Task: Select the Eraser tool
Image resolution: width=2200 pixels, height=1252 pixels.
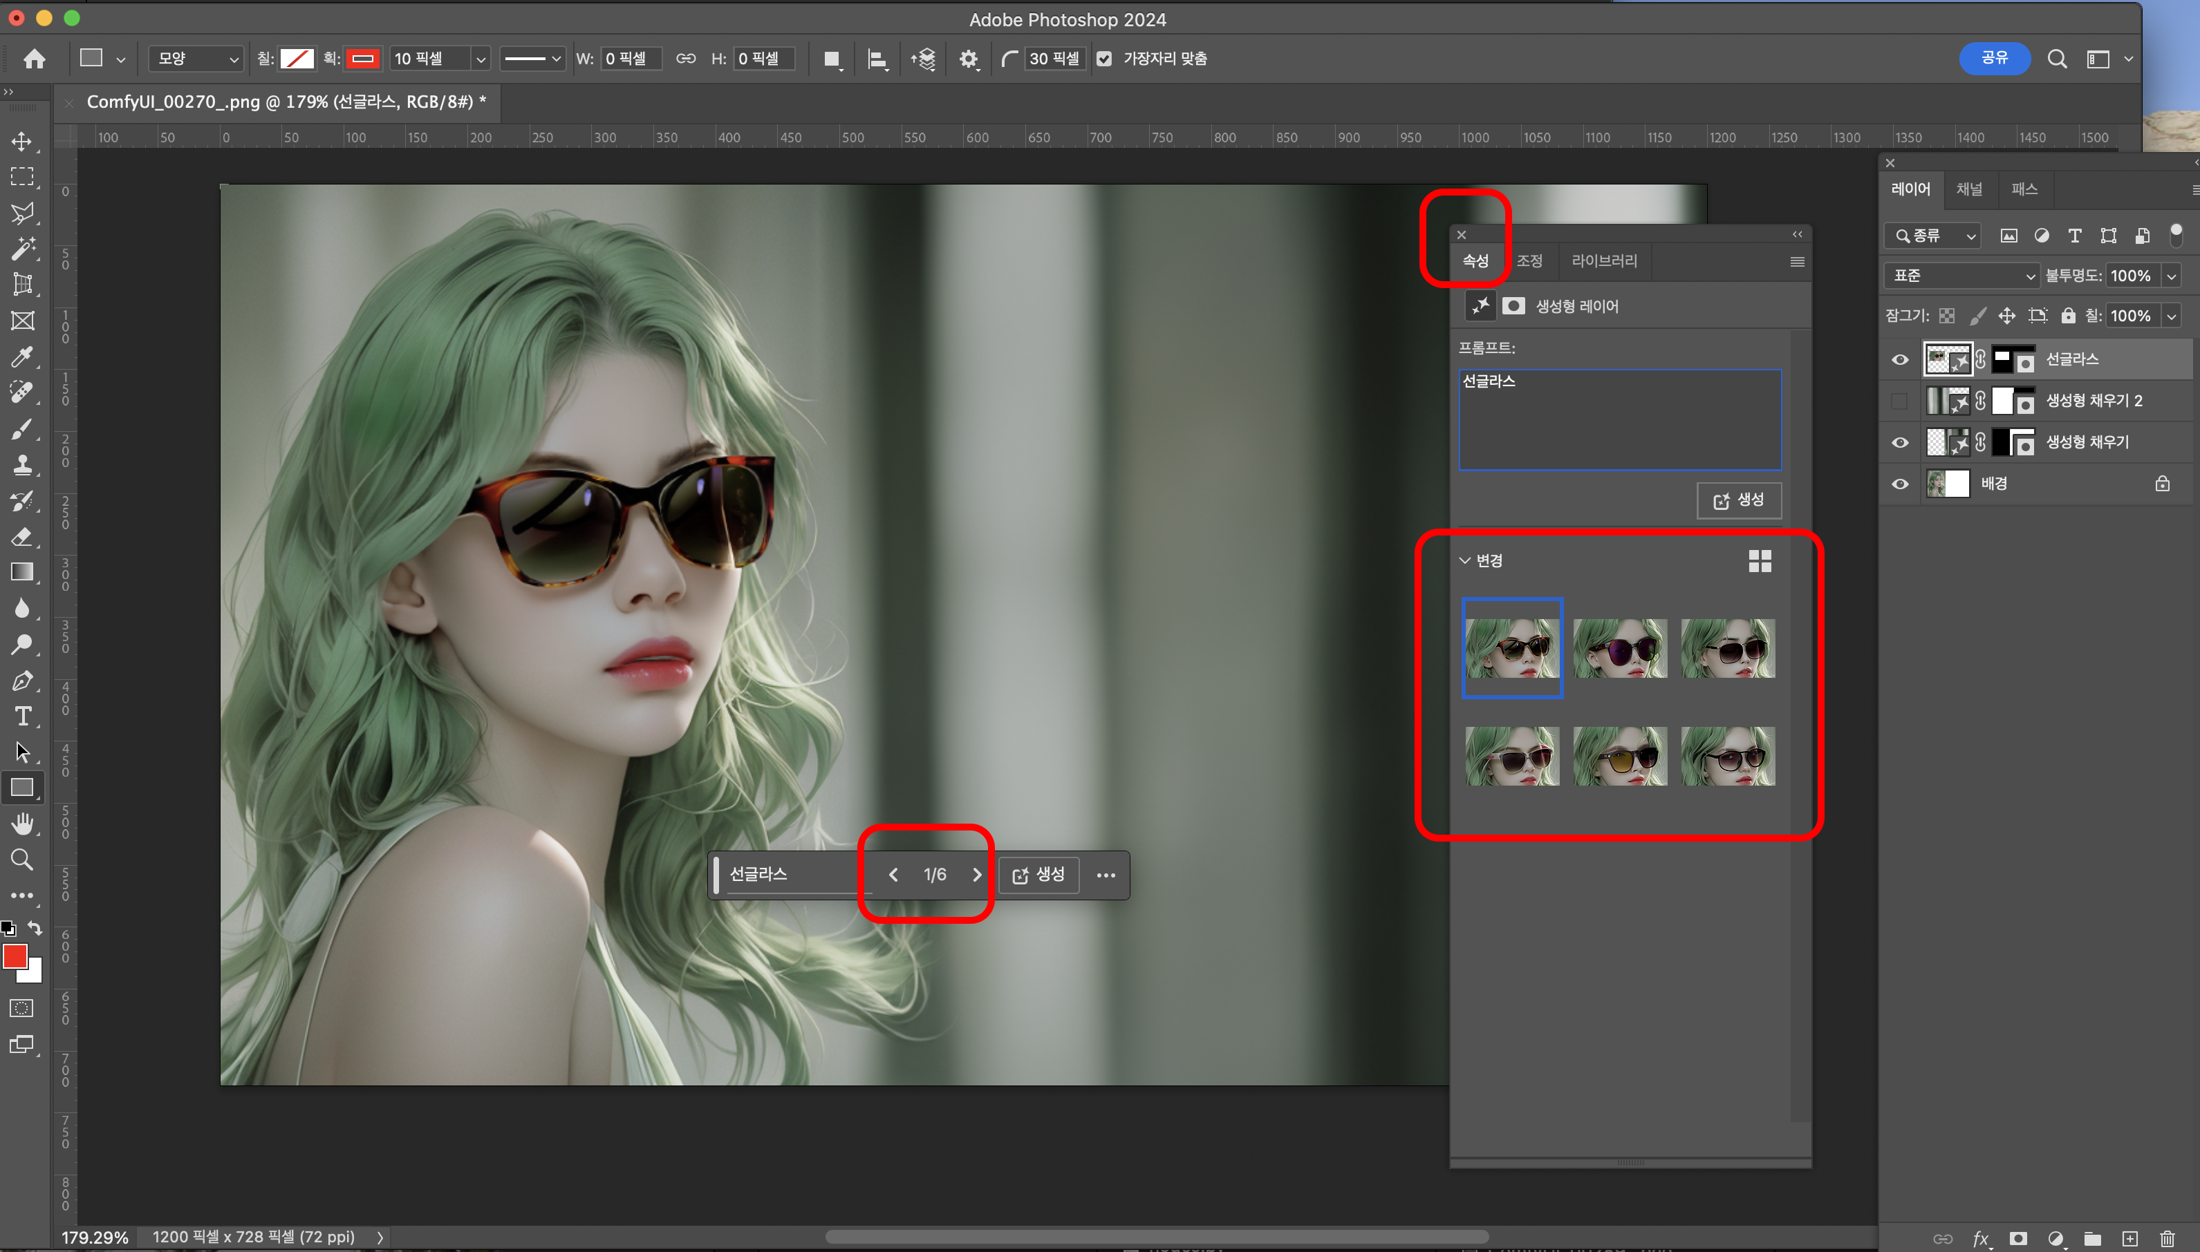Action: tap(22, 537)
